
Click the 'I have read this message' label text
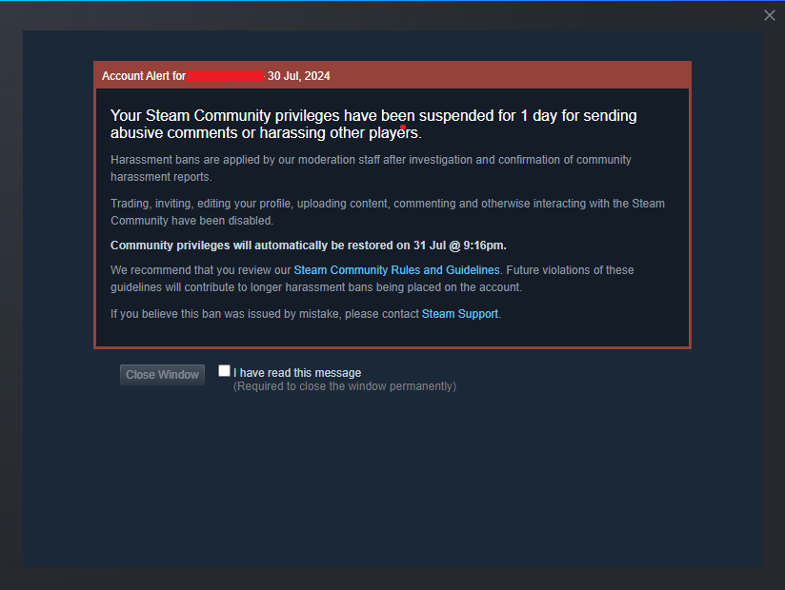point(297,373)
